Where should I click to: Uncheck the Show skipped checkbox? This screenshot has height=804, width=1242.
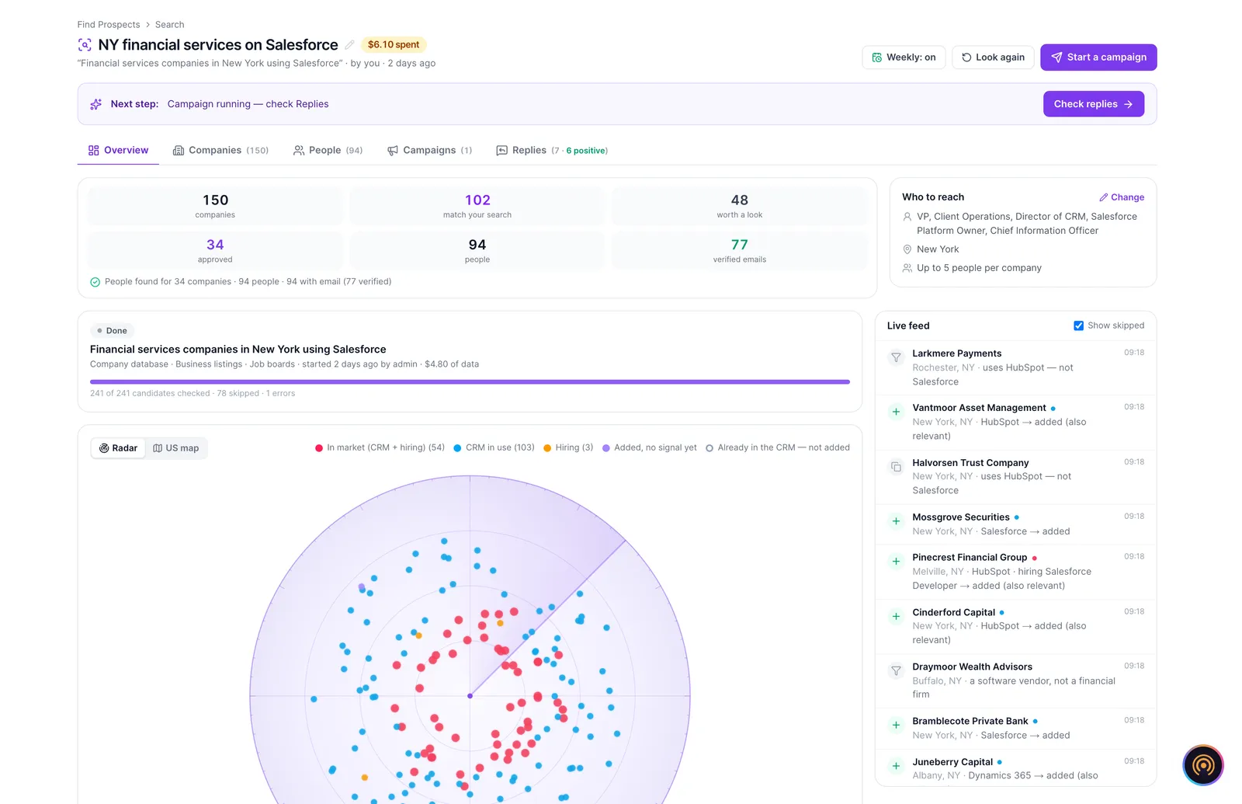click(x=1078, y=325)
